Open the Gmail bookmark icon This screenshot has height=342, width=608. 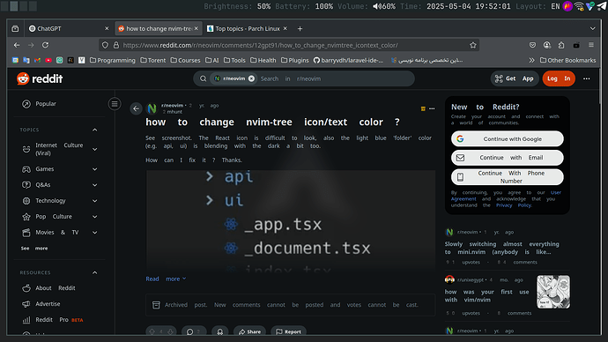(x=37, y=60)
